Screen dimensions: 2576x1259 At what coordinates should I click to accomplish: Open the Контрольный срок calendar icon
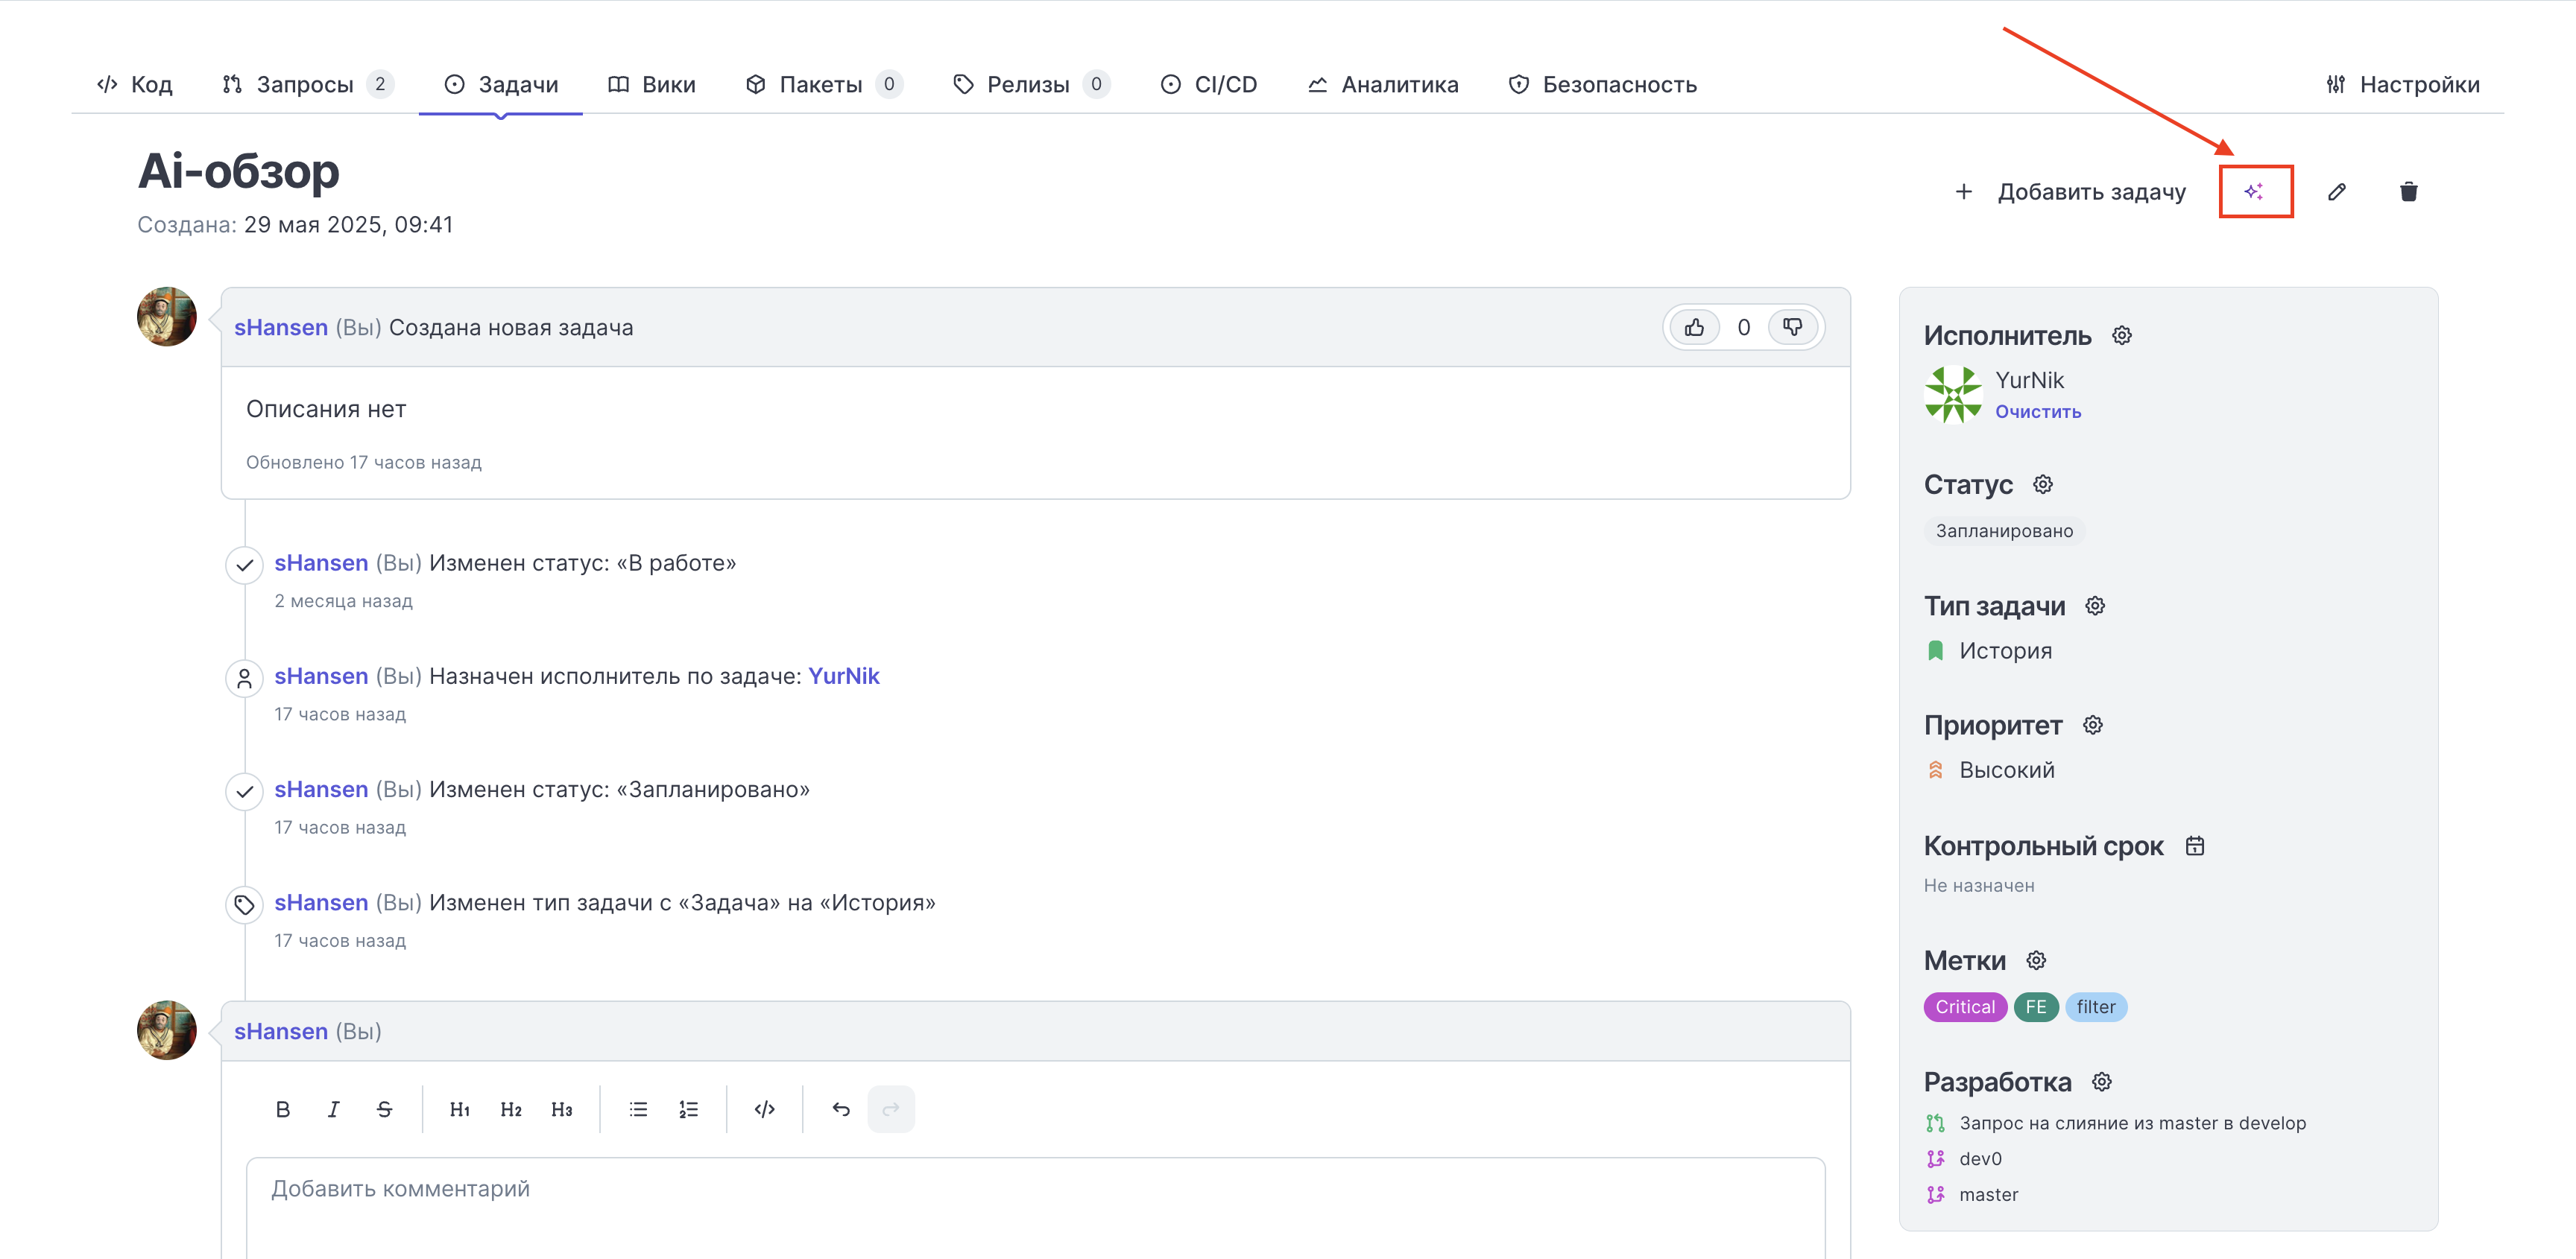[x=2195, y=846]
